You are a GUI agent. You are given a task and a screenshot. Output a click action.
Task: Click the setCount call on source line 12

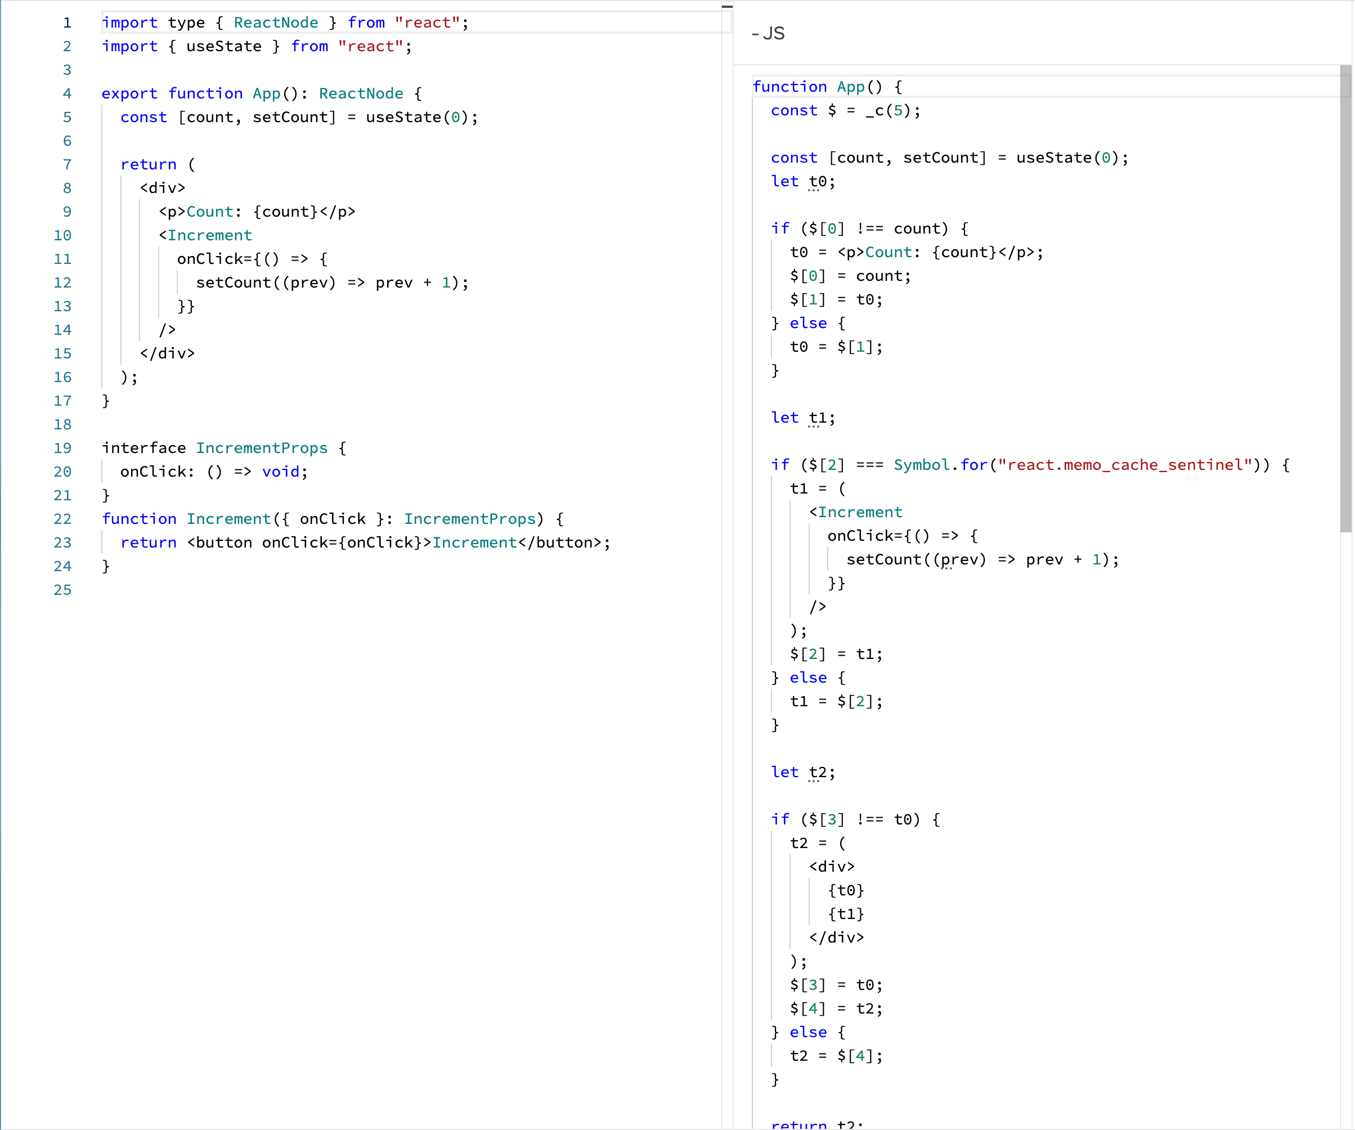click(333, 282)
